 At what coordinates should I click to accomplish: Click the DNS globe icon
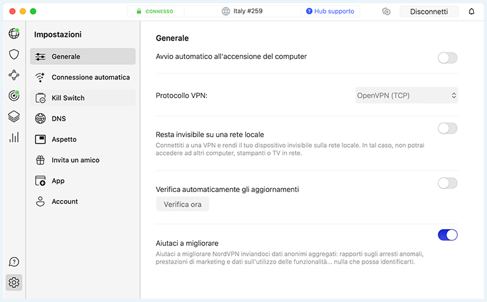40,119
